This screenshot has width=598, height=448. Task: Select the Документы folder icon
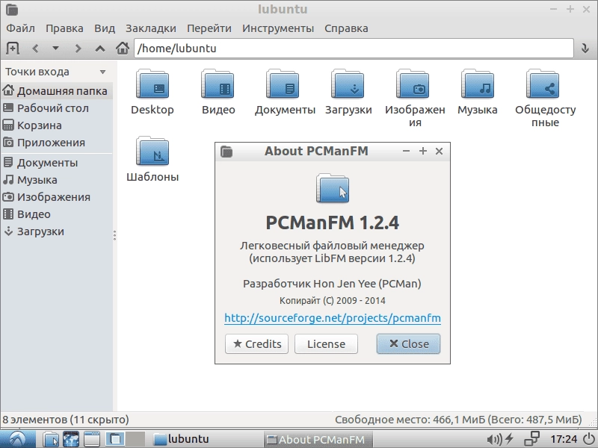pos(283,84)
